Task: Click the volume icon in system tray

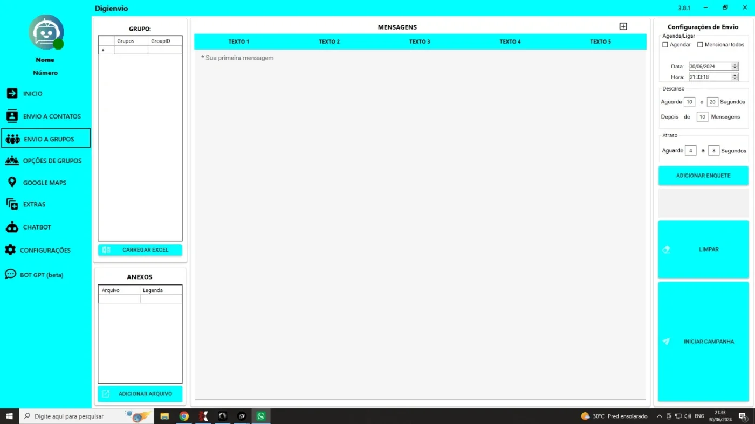Action: [x=688, y=416]
